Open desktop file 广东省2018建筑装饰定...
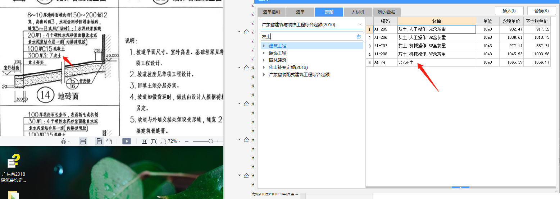The image size is (560, 199). [x=13, y=168]
